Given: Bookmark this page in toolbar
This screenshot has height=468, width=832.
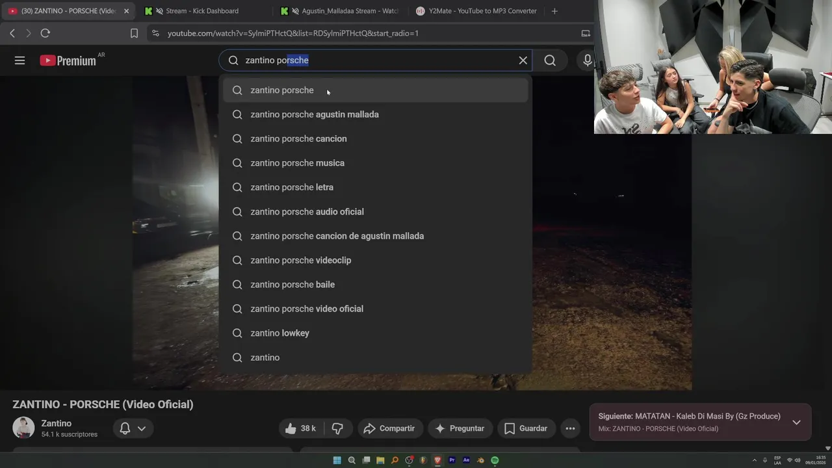Looking at the screenshot, I should (x=134, y=33).
